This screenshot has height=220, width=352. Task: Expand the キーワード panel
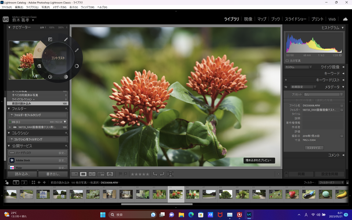343,73
